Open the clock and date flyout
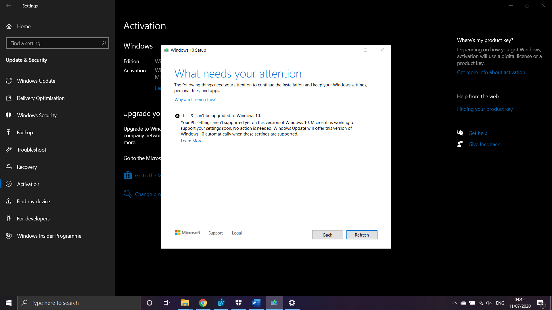This screenshot has width=552, height=310. tap(520, 303)
